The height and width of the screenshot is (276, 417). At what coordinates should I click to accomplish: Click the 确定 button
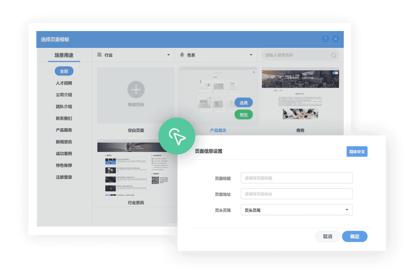tap(355, 236)
